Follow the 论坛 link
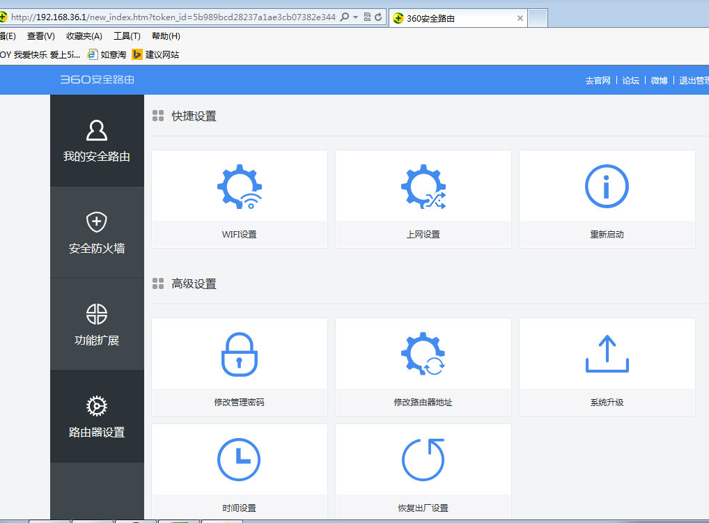This screenshot has width=709, height=523. coord(631,81)
